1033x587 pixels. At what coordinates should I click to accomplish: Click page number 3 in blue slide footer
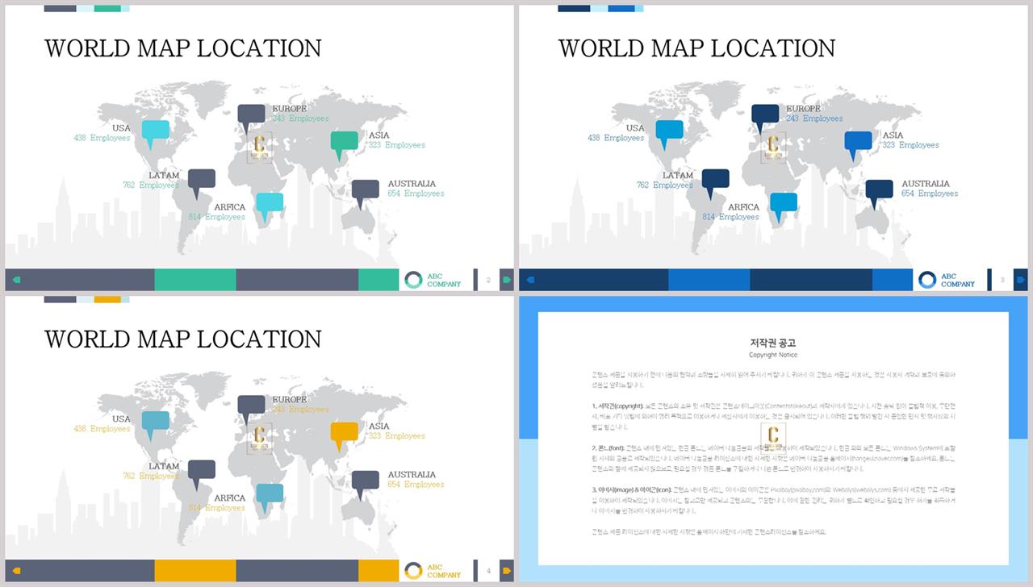click(1002, 281)
